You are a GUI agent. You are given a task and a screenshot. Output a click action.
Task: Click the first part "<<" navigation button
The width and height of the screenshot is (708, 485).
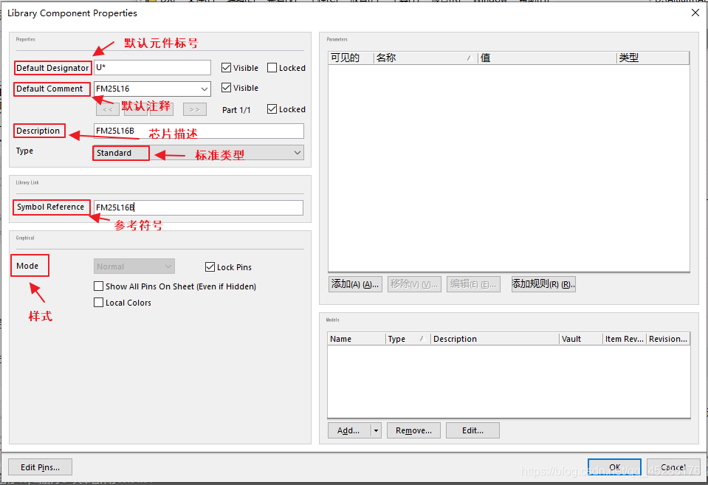tap(107, 109)
